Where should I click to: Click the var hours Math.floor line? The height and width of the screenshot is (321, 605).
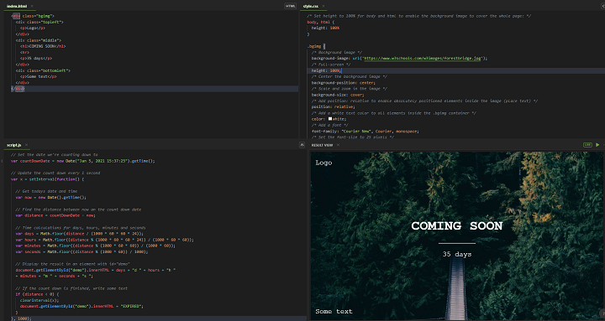pyautogui.click(x=104, y=240)
